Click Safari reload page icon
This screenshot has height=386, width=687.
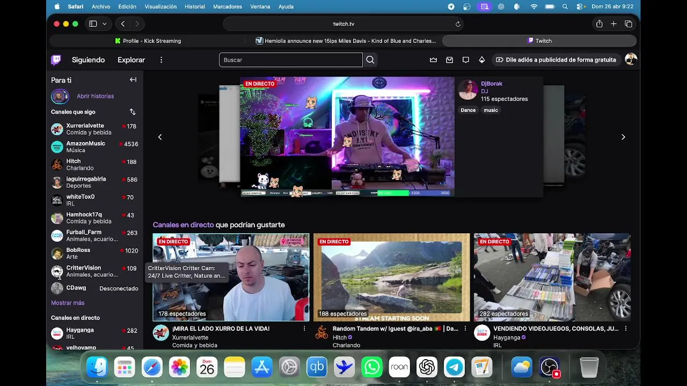tap(458, 24)
